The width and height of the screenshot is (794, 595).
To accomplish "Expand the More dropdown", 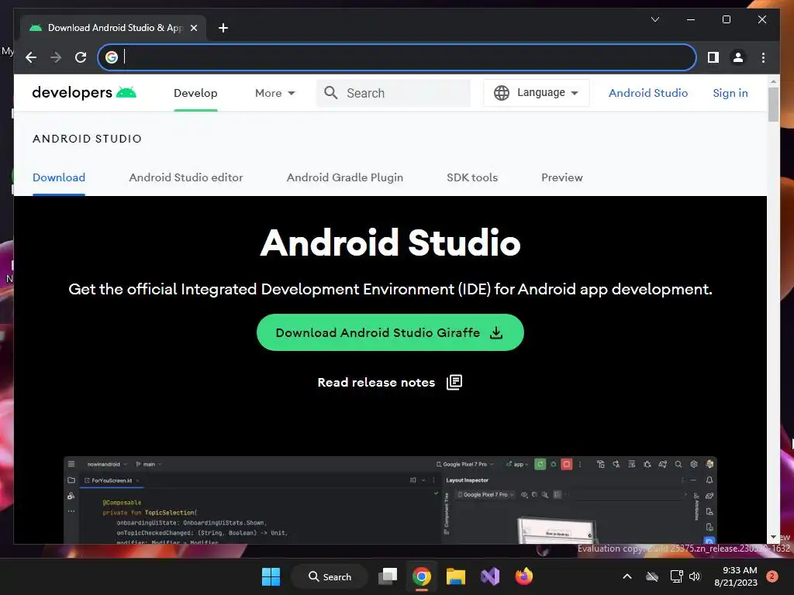I will [275, 93].
